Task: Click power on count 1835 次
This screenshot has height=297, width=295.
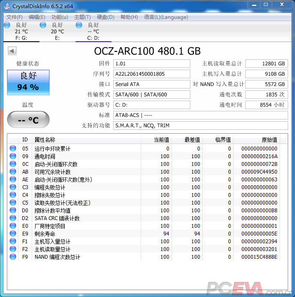Action: pos(267,95)
